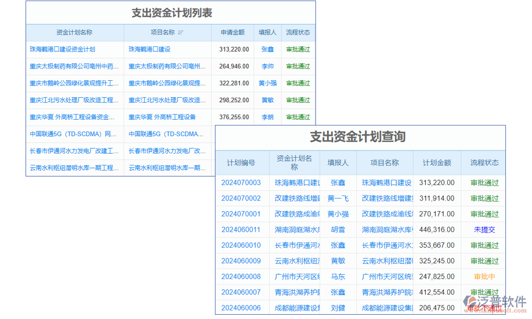Click 审批通过 status of 青海洪湖养护院 row
Image resolution: width=532 pixels, height=319 pixels.
(485, 292)
